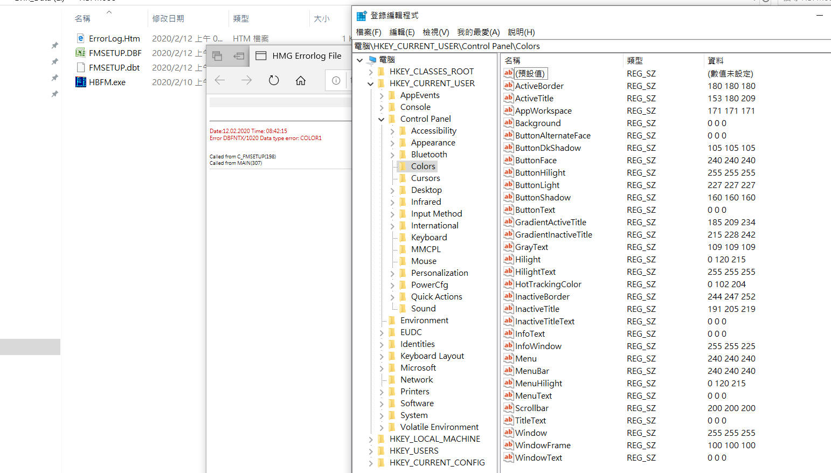The height and width of the screenshot is (473, 831).
Task: Open the 檔案(F) menu
Action: pyautogui.click(x=369, y=32)
